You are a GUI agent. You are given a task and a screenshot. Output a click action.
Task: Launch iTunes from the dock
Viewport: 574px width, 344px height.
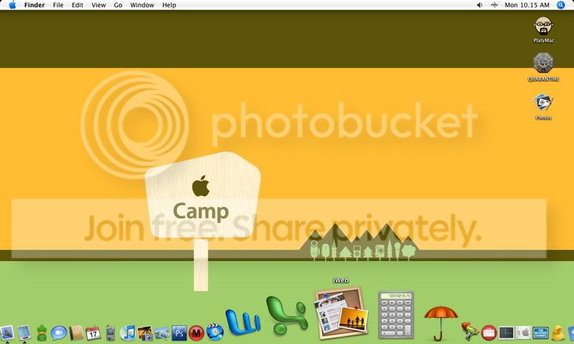point(128,333)
